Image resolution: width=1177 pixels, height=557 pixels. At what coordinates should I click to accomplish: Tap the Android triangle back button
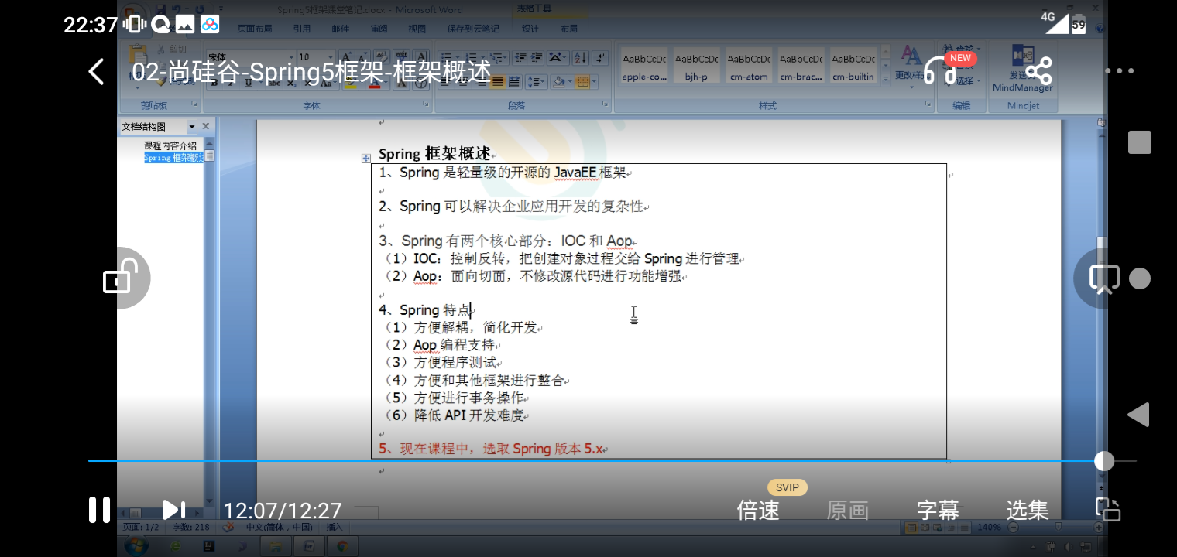pyautogui.click(x=1138, y=415)
